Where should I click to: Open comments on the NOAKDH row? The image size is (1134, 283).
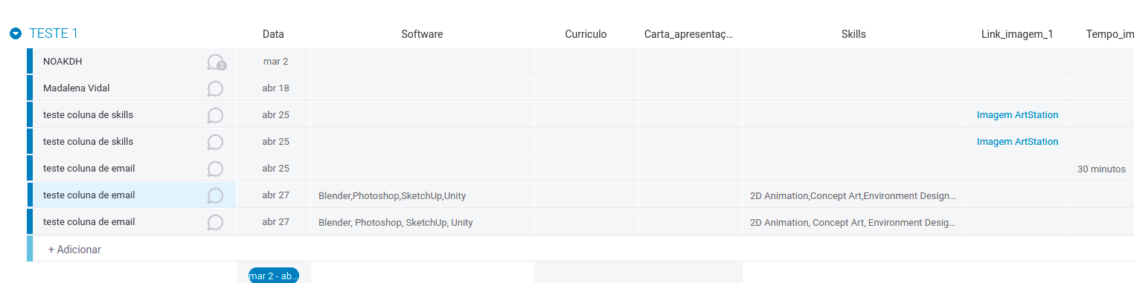click(x=216, y=62)
